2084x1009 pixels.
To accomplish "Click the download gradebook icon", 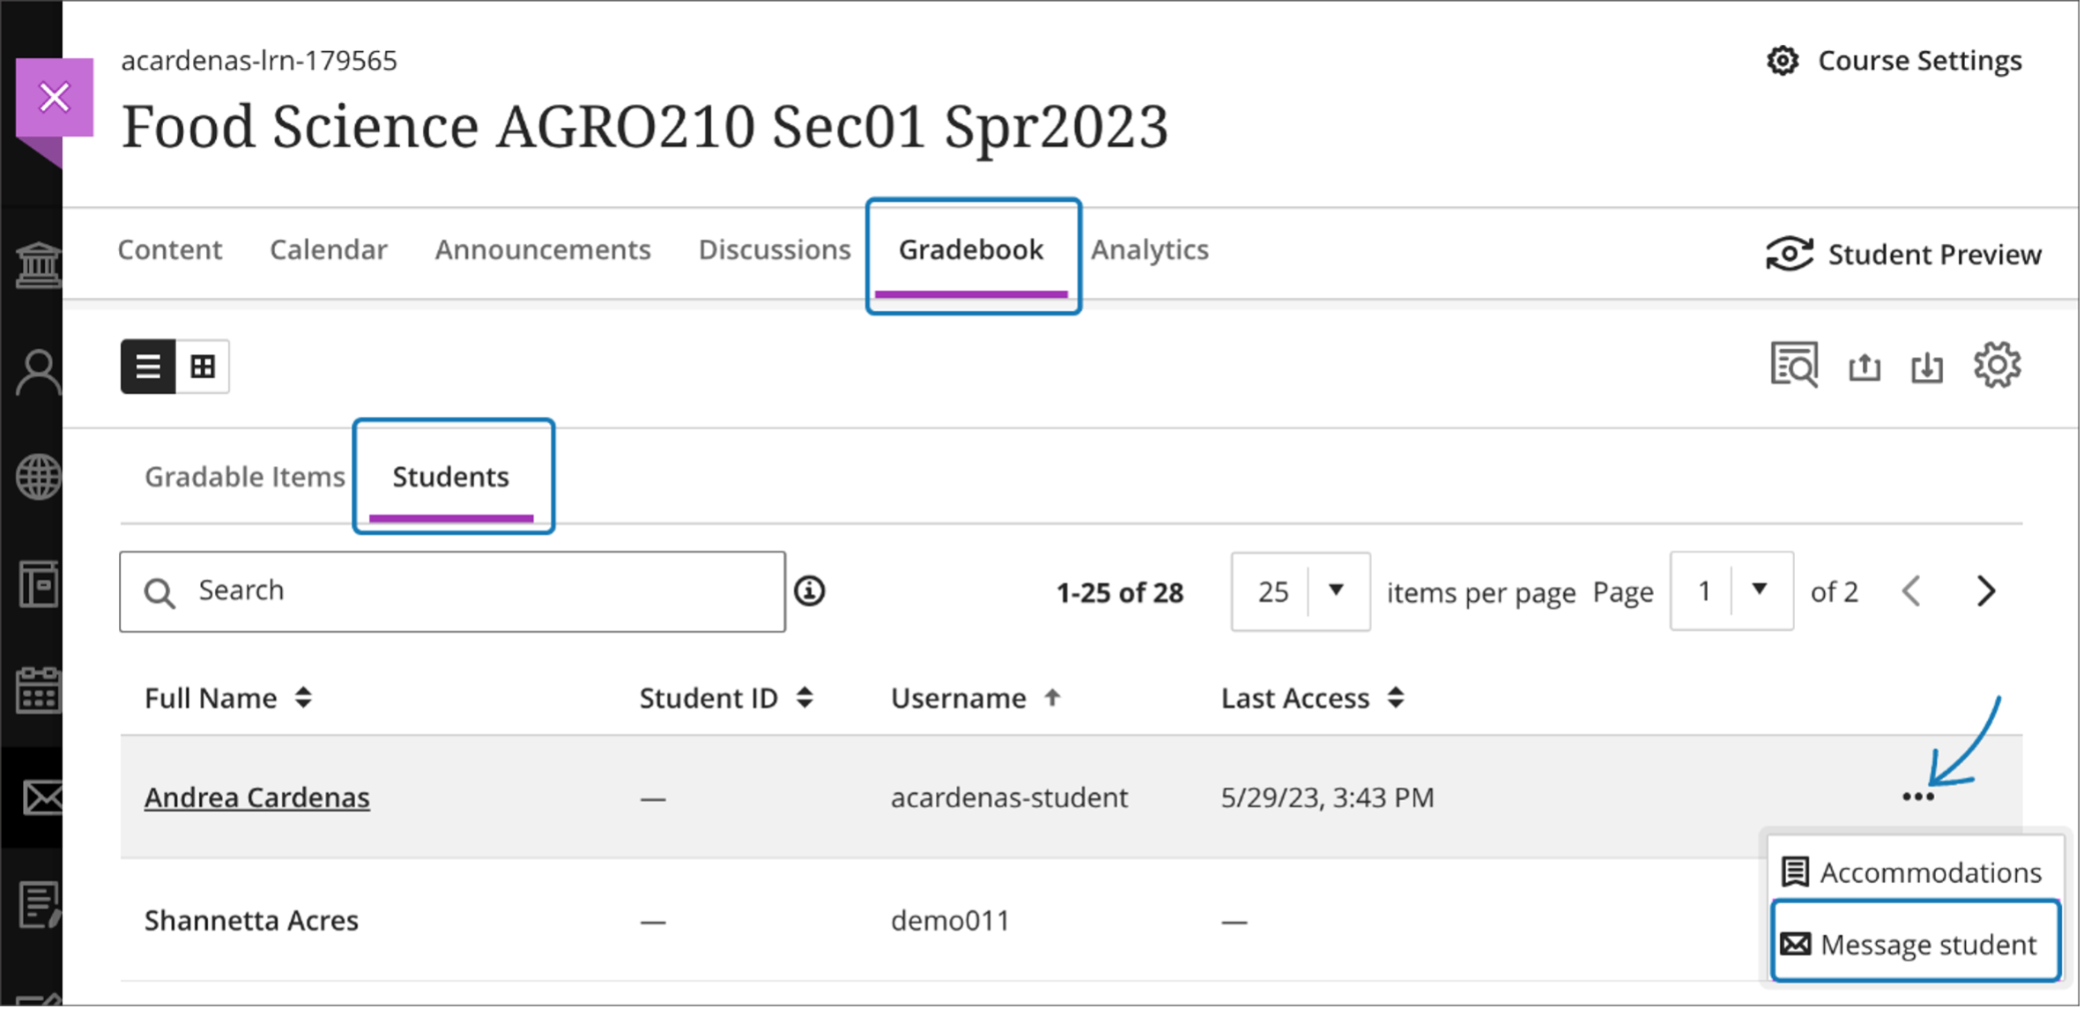I will point(1927,367).
